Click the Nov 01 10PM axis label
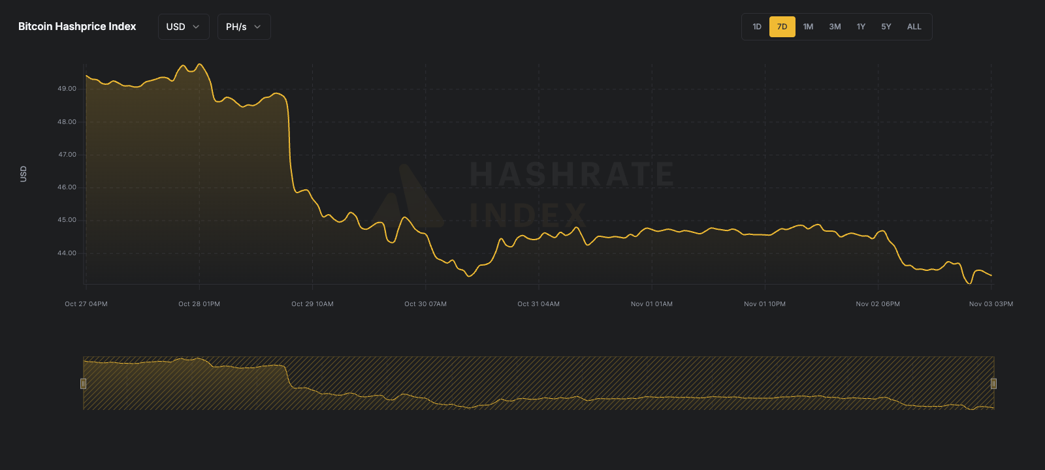This screenshot has height=470, width=1045. pyautogui.click(x=765, y=304)
